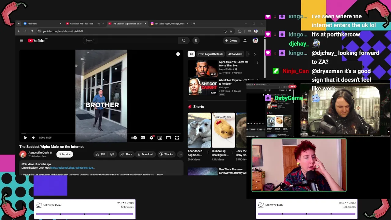Open the AugustTheDuck channel avatar

pyautogui.click(x=23, y=154)
